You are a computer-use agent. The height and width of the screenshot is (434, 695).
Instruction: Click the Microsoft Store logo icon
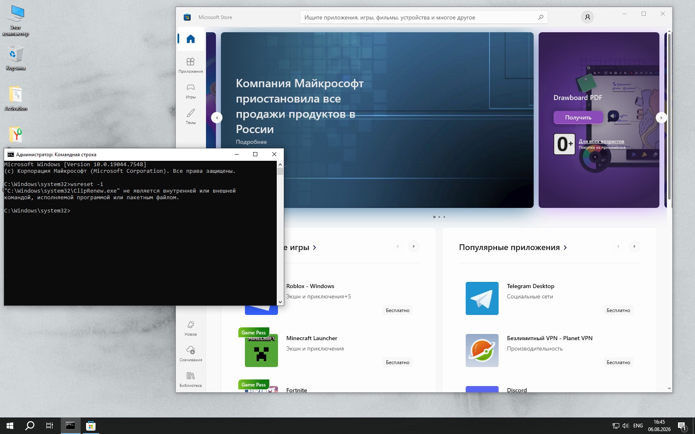(187, 17)
